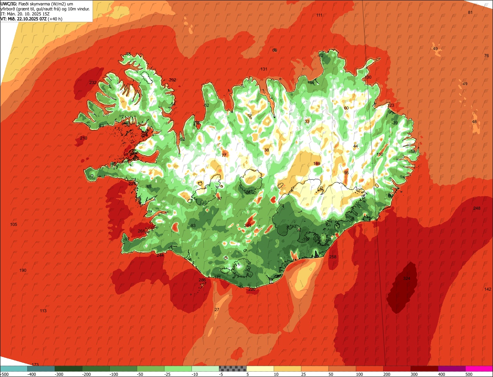Click the map value 33
Screen dimensions: 493x377
tap(307, 122)
